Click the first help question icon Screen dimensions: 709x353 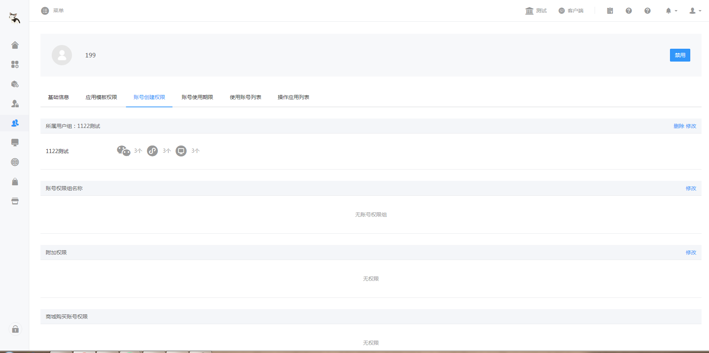(x=629, y=11)
